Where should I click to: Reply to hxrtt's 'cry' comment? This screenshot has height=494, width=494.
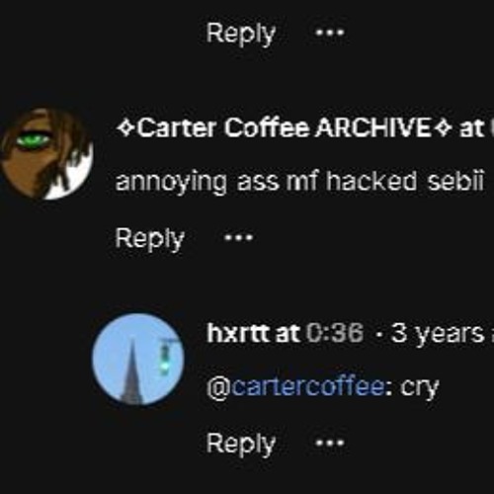tap(241, 445)
